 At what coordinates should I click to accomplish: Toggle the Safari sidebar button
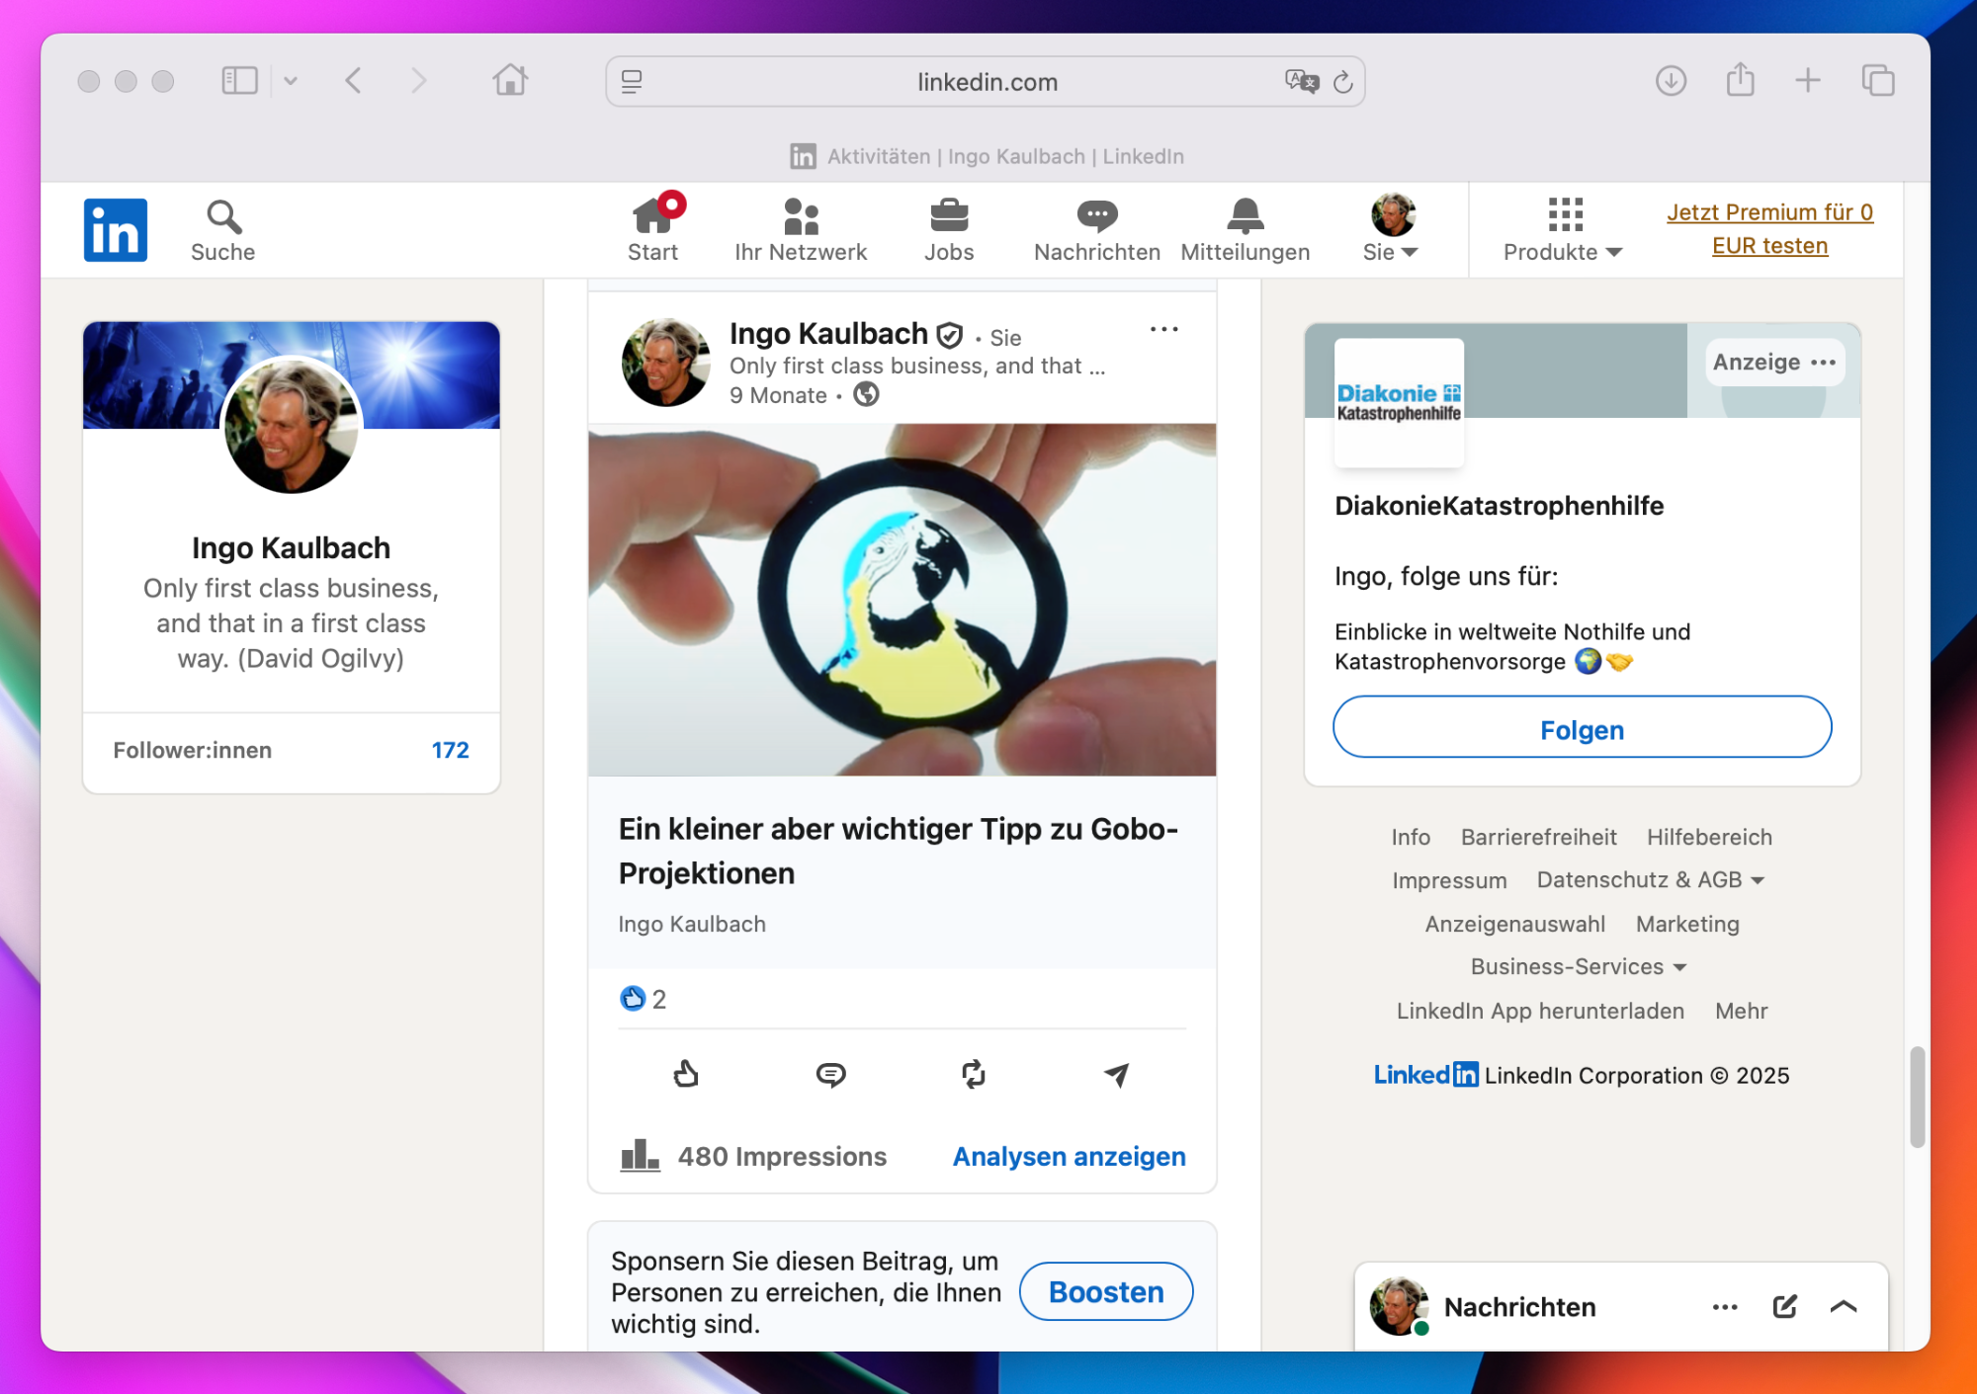click(239, 81)
